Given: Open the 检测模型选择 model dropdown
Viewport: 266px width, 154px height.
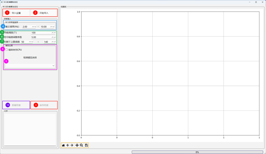Looking at the screenshot, I should pyautogui.click(x=30, y=66).
